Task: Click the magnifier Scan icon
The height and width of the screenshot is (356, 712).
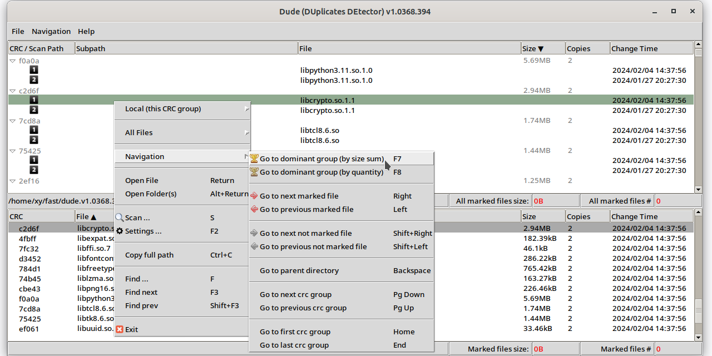Action: coord(119,218)
